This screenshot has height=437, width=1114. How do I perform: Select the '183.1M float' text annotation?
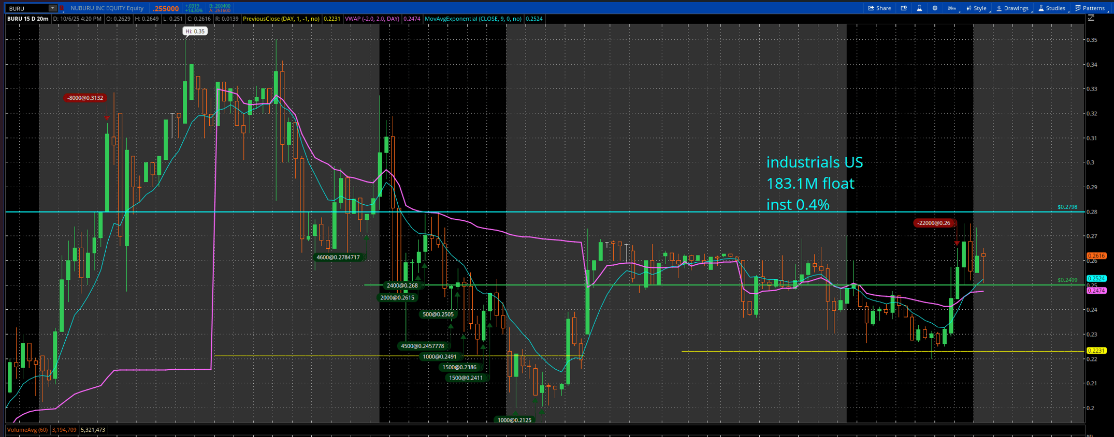811,184
